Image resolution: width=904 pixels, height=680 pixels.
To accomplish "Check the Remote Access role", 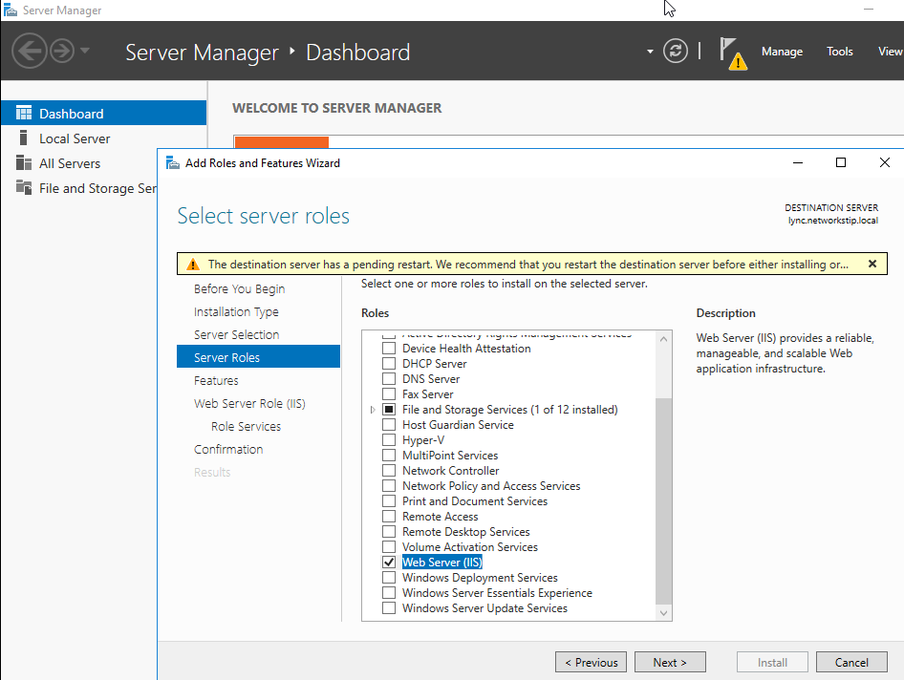I will tap(389, 517).
